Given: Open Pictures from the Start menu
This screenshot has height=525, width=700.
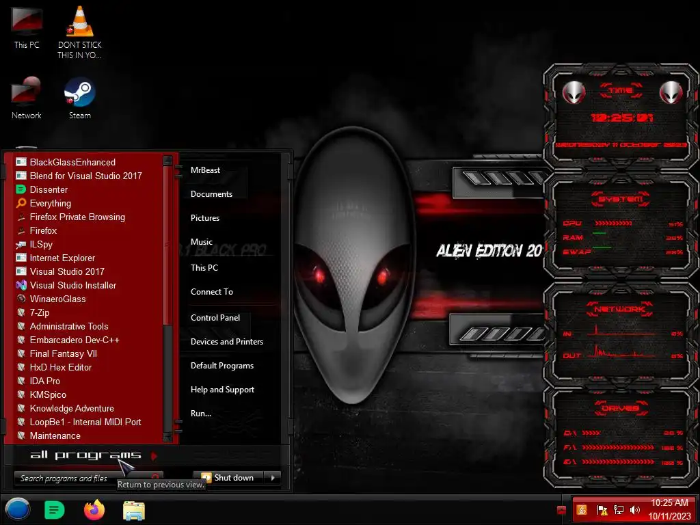Looking at the screenshot, I should click(205, 218).
